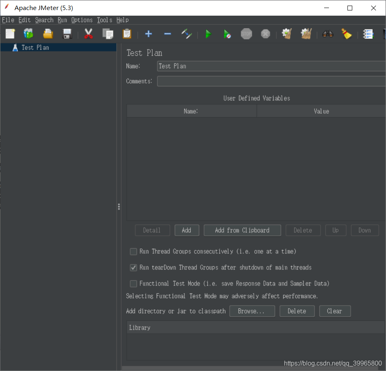The height and width of the screenshot is (371, 386).
Task: Click Delete button next to Browse
Action: 297,311
